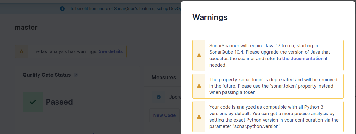This screenshot has width=356, height=134.
Task: Click the Quality Gate Status heading
Action: pos(47,75)
